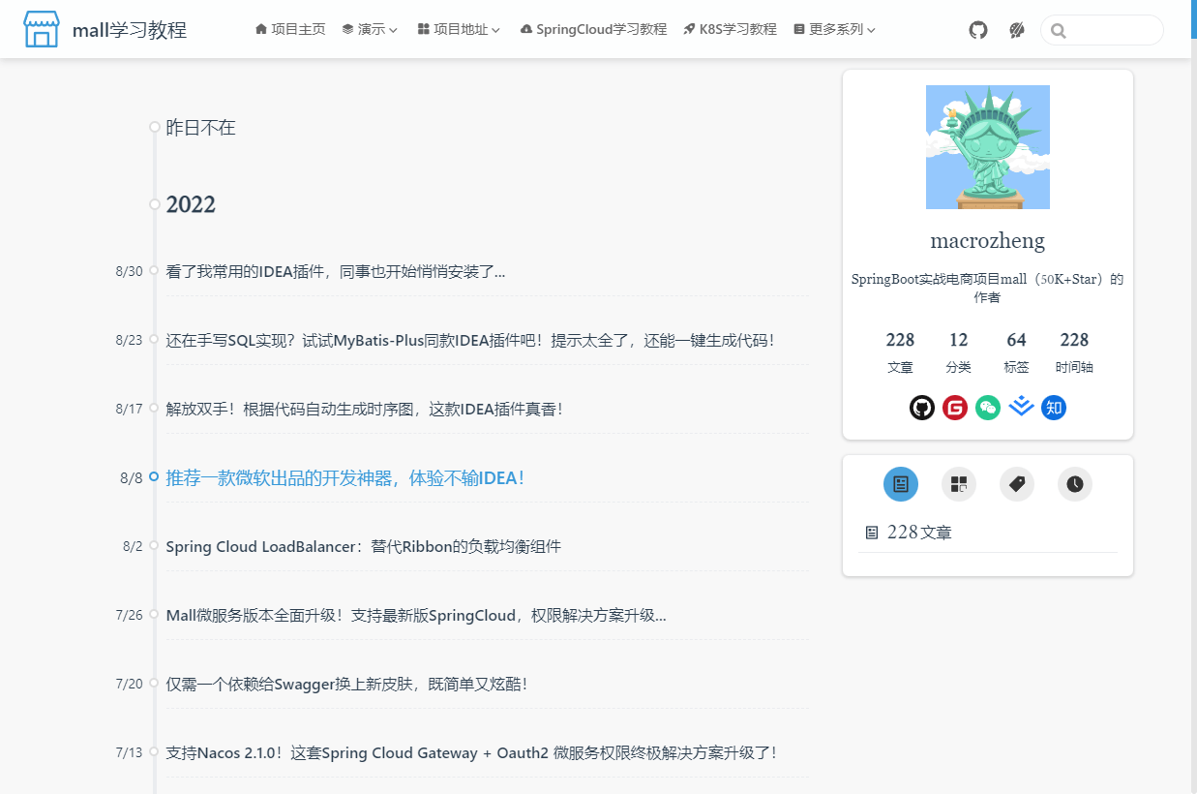The image size is (1197, 794).
Task: Select the categories tab icon in sidebar
Action: [959, 484]
